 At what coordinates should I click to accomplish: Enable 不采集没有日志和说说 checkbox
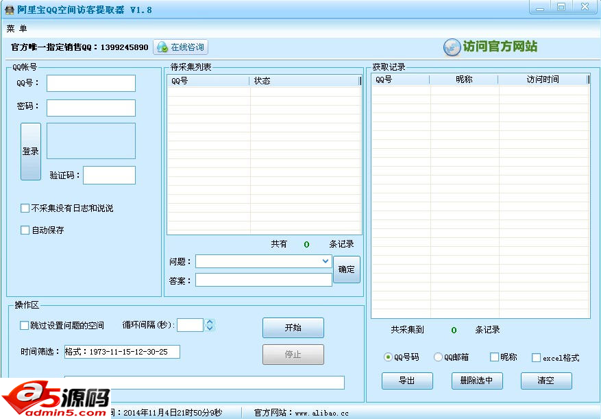[x=25, y=208]
